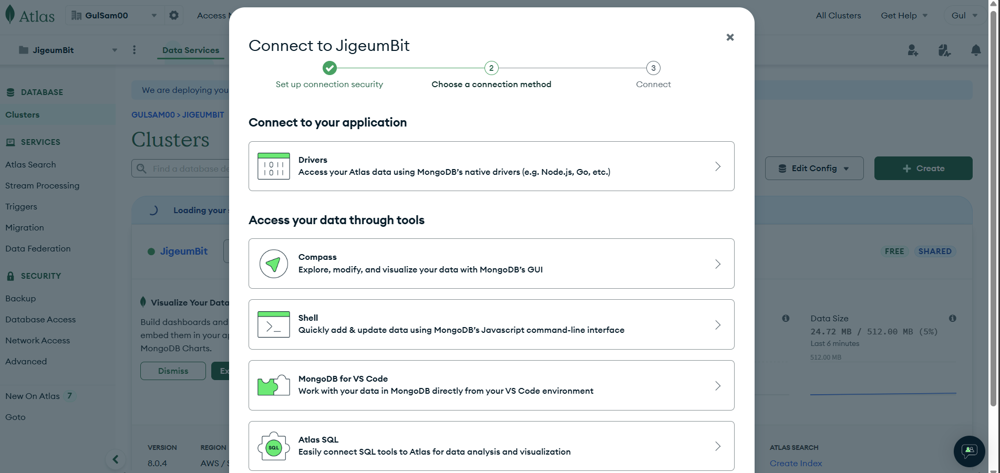Open the notifications bell
This screenshot has height=473, width=1000.
(975, 50)
